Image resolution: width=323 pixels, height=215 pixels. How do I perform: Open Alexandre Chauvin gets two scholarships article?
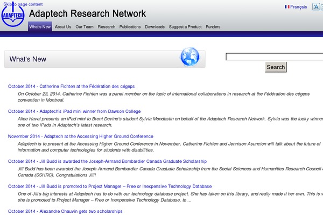pos(65,211)
